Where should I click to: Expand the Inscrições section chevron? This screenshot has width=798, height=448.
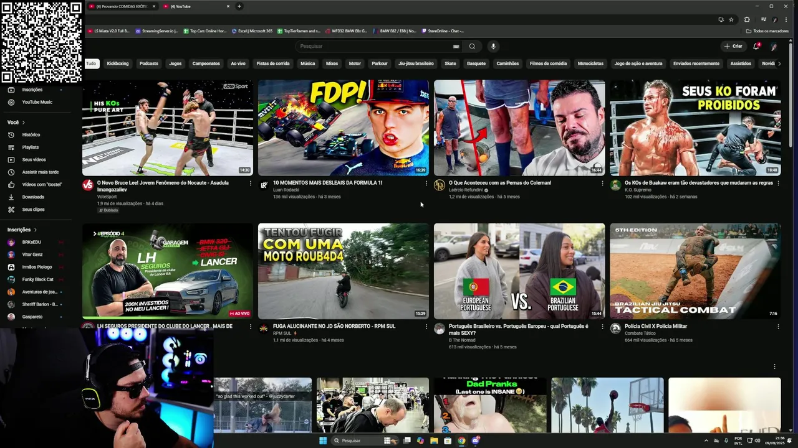tap(36, 230)
